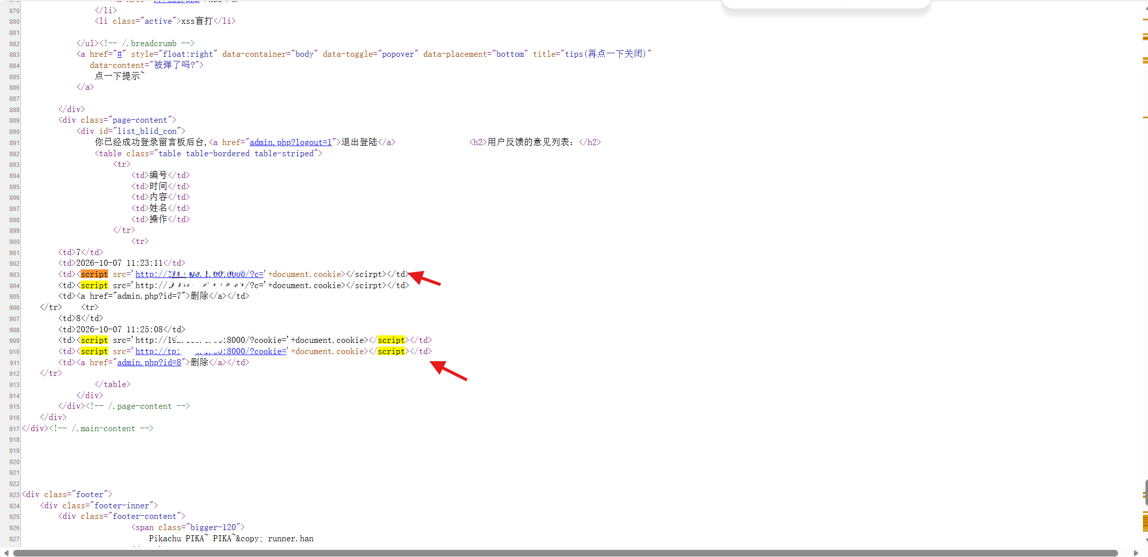Click the data-content value "被弹了吗?"
The height and width of the screenshot is (557, 1148).
click(x=175, y=65)
